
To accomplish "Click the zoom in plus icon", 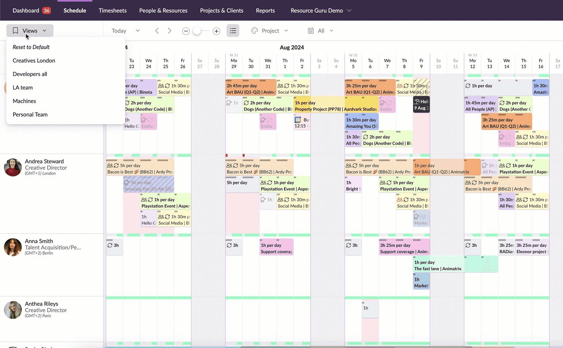I will 216,31.
